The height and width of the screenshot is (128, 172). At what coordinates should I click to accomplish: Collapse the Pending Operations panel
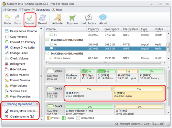(x=36, y=104)
